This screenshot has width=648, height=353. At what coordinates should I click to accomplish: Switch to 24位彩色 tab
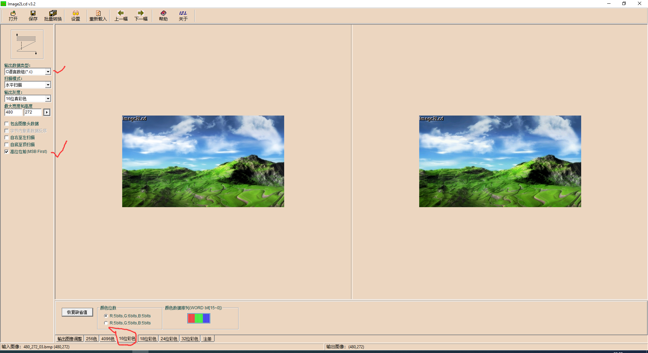pos(169,339)
